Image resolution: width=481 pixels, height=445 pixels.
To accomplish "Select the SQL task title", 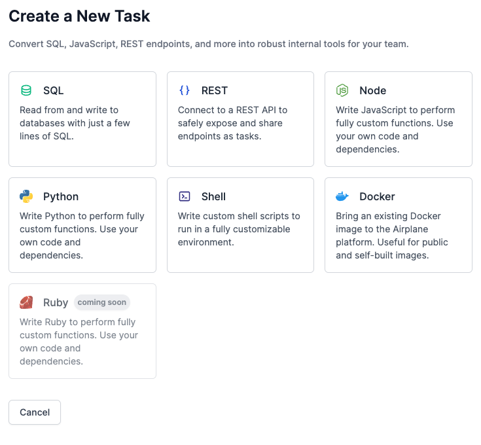I will [x=54, y=90].
